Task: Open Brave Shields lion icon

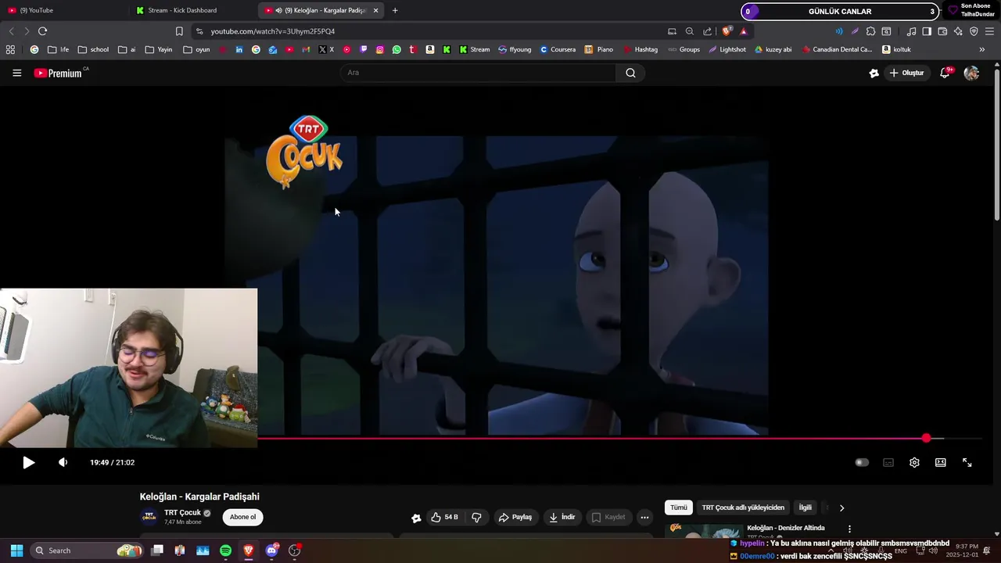Action: (727, 31)
